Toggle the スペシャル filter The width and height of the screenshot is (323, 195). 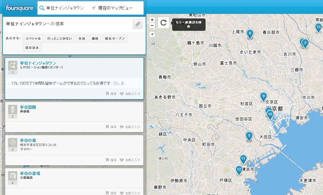[33, 39]
